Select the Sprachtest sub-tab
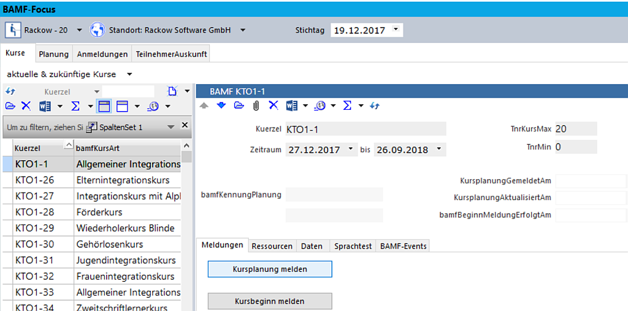 coord(353,246)
